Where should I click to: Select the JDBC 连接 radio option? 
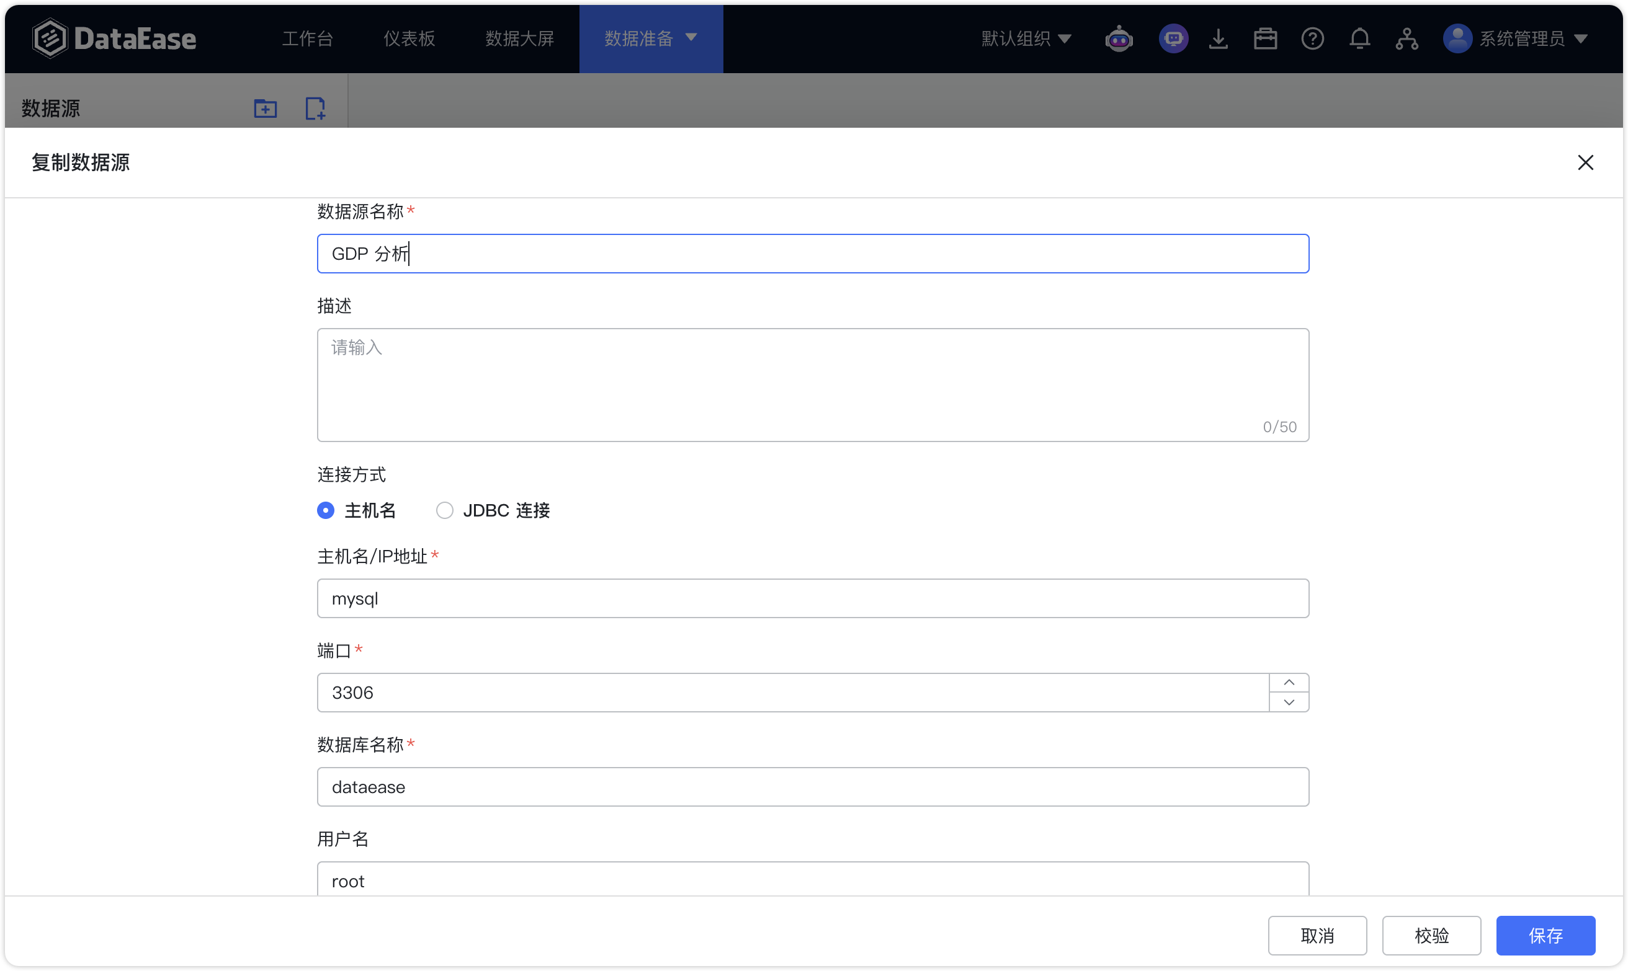click(x=493, y=510)
